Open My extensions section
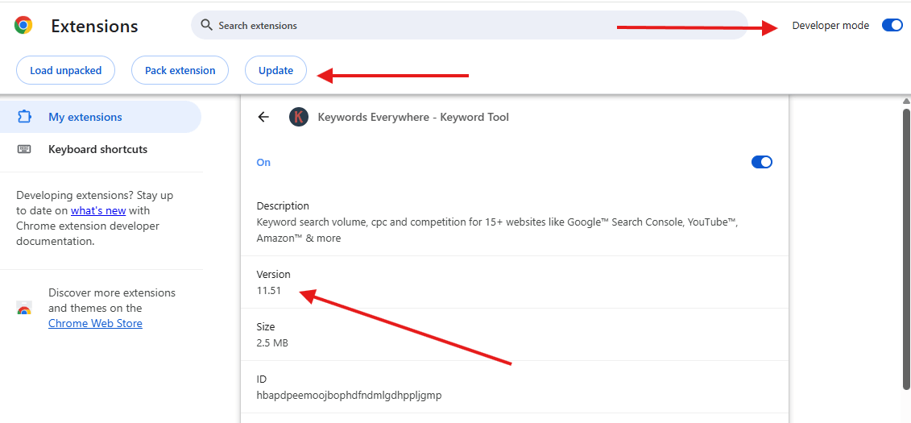Screen dimensions: 911x423 [101, 117]
